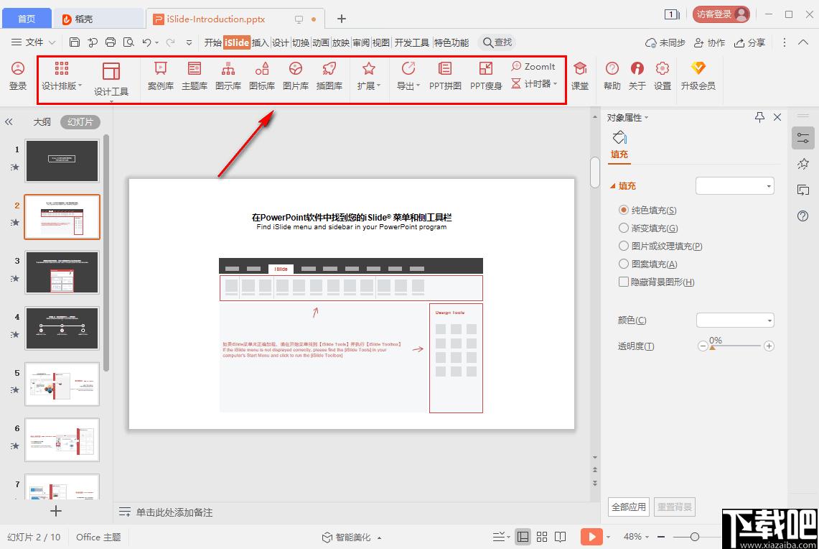Open the PPT拼图 collage tool
The width and height of the screenshot is (819, 549).
pyautogui.click(x=445, y=75)
